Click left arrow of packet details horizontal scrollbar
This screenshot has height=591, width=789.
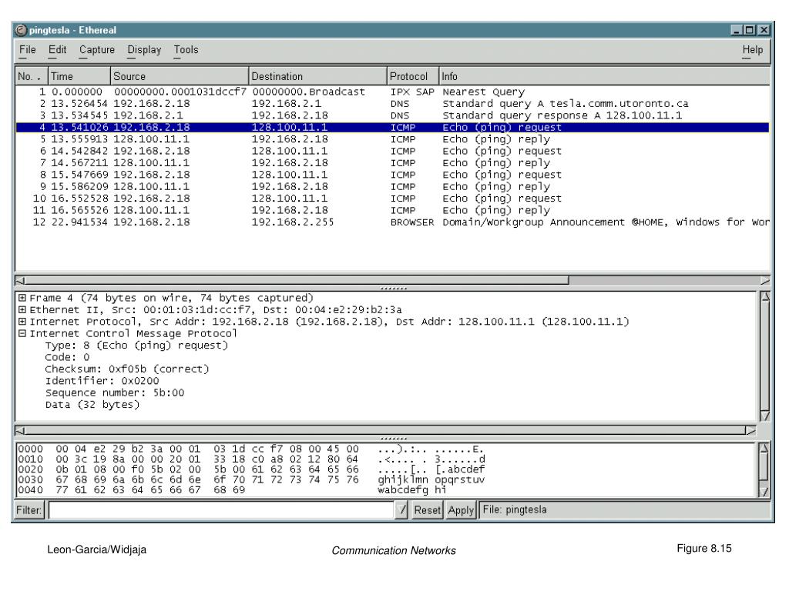pos(19,431)
